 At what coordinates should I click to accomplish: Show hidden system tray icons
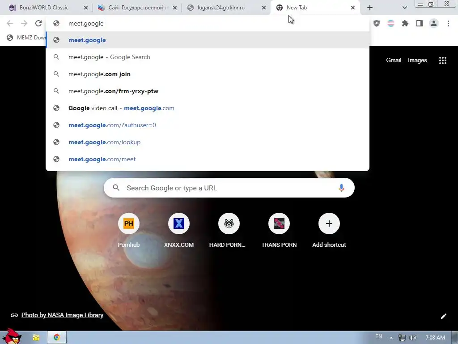[391, 338]
